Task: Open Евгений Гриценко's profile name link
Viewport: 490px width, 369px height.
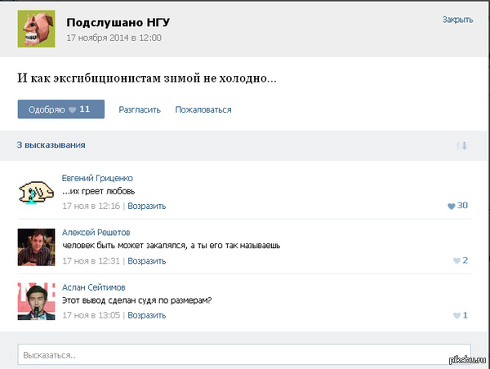Action: (x=97, y=178)
